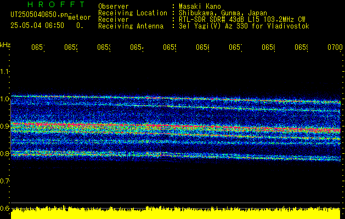Click RTL-SDR SDR# 43dB receiver description
Image resolution: width=345 pixels, height=219 pixels.
(x=242, y=20)
